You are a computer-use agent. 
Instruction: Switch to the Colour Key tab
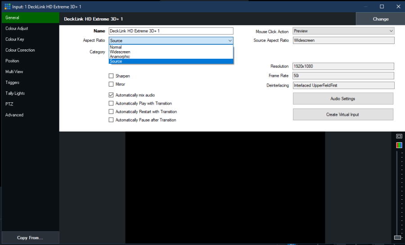(15, 39)
